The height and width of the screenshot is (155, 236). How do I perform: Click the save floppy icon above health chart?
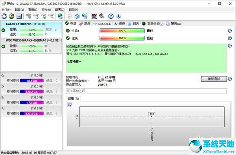coord(70,105)
